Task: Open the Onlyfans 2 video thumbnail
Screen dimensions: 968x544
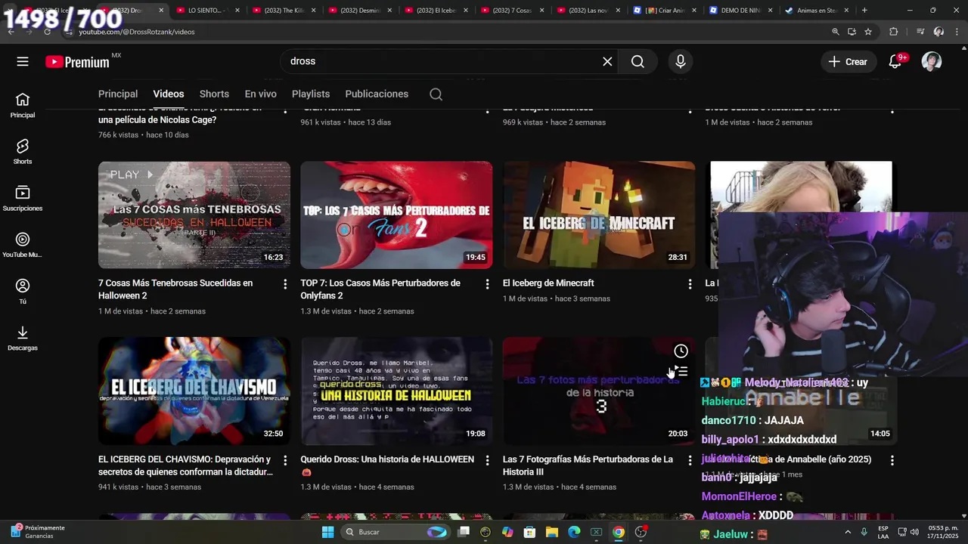Action: tap(396, 215)
